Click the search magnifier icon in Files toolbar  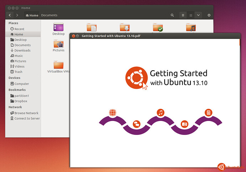[172, 15]
